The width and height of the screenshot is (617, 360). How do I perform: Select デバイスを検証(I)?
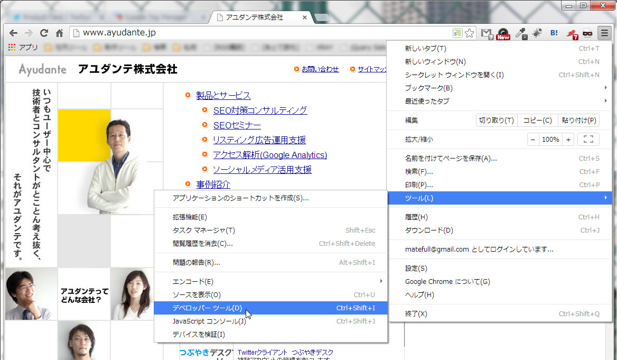pos(270,335)
